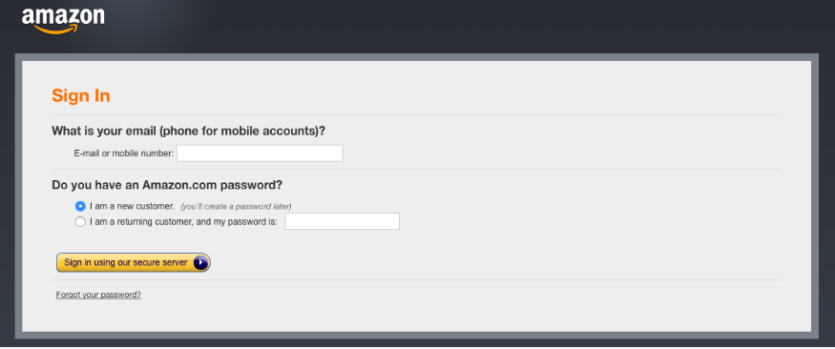
Task: Click the round arrow icon on sign-in button
Action: tap(200, 263)
